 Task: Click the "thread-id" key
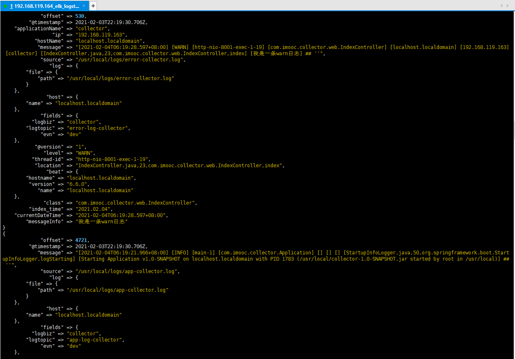click(47, 159)
